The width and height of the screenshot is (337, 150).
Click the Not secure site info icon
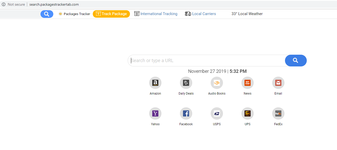click(x=4, y=4)
